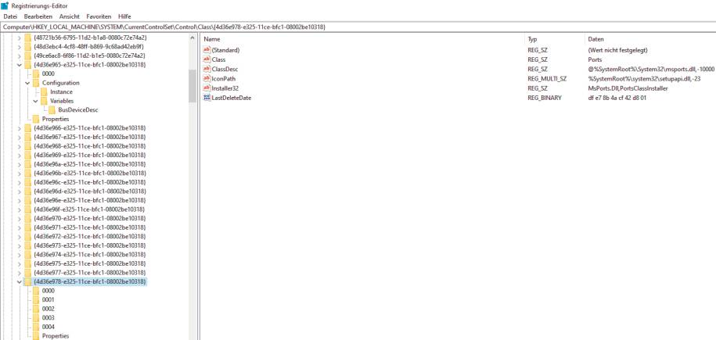
Task: Select key {4d36e975-e325-11ce-bfc1-08002be10318}
Action: click(x=89, y=263)
